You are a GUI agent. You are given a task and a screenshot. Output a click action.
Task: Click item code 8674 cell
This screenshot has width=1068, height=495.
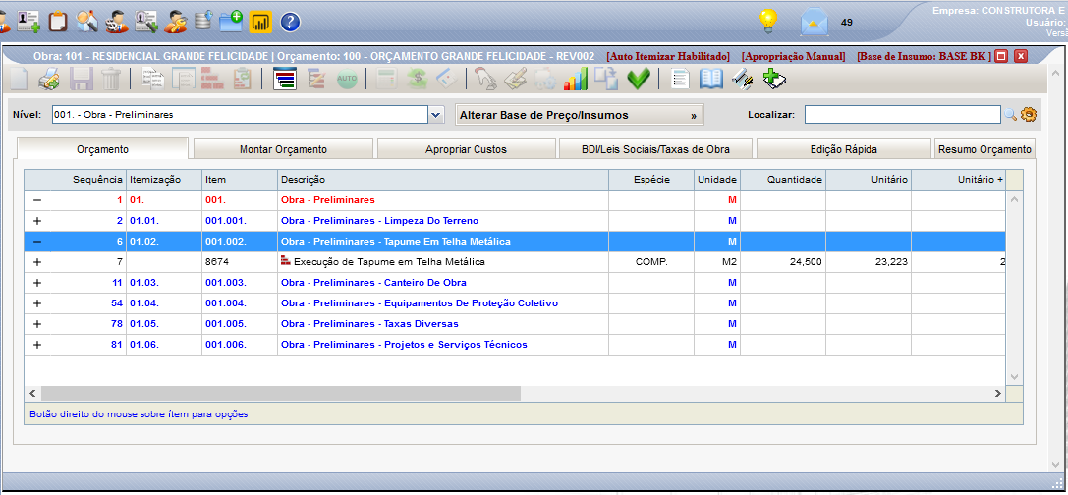(x=240, y=262)
